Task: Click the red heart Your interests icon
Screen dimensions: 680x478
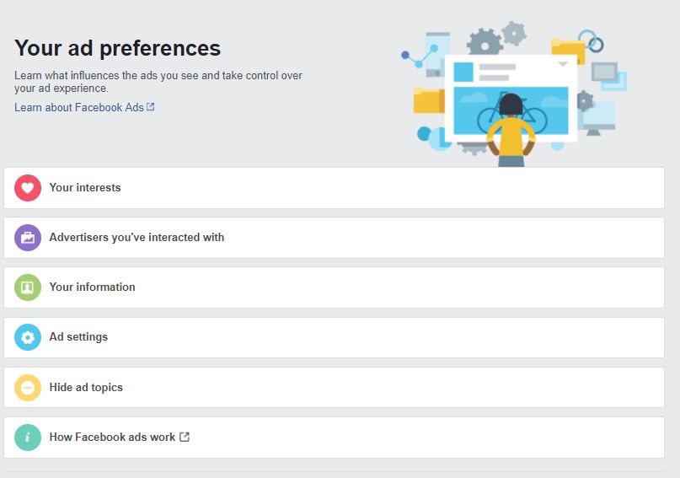Action: (28, 188)
